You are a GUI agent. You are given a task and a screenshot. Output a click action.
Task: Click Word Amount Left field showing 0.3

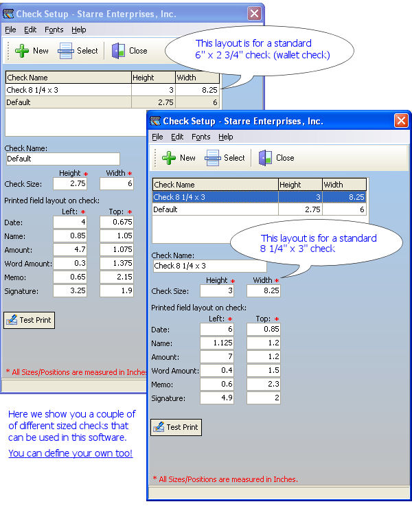coord(70,264)
